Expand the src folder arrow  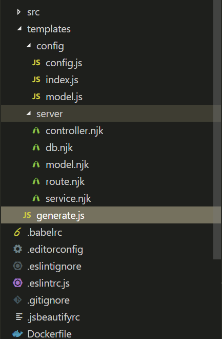[19, 12]
